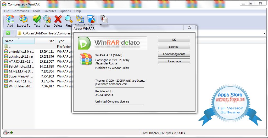The image size is (268, 138).
Task: Open the File menu
Action: (x=7, y=11)
